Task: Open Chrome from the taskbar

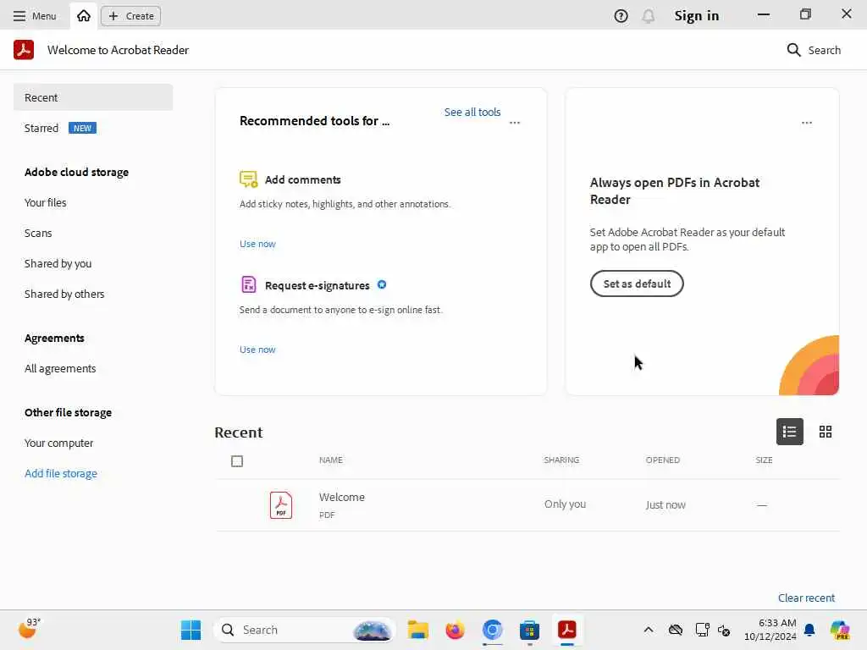Action: point(492,630)
